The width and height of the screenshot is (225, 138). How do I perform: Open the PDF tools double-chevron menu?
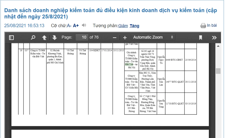(214, 38)
